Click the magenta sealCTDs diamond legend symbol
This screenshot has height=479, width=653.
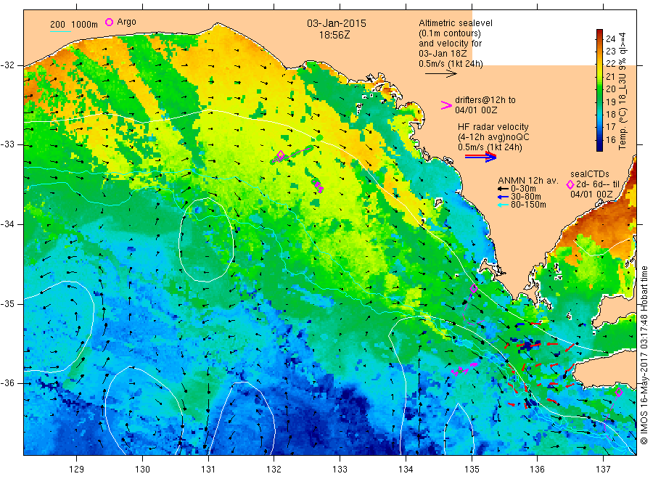pyautogui.click(x=570, y=184)
